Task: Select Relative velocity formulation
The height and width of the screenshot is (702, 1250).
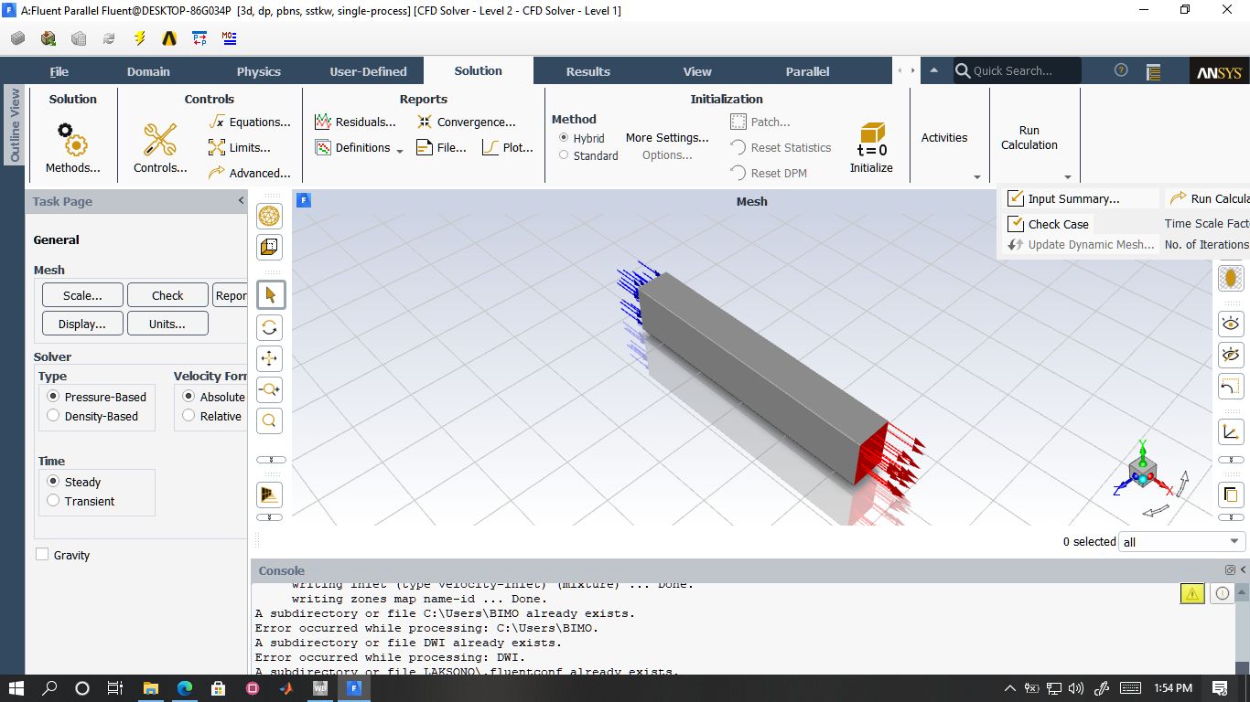Action: tap(189, 416)
